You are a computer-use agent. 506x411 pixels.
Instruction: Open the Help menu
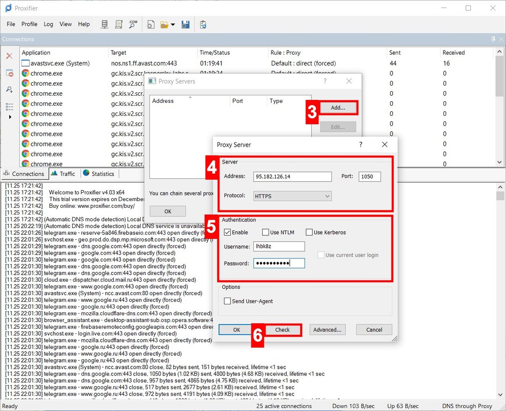click(x=84, y=24)
